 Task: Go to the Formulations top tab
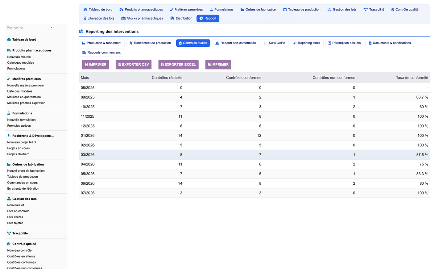[221, 9]
